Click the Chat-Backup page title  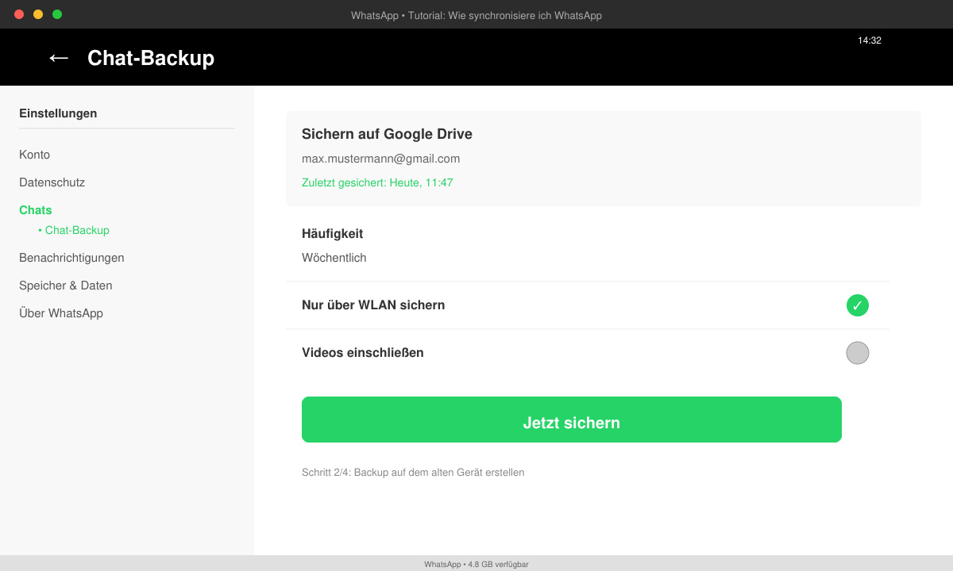click(151, 58)
